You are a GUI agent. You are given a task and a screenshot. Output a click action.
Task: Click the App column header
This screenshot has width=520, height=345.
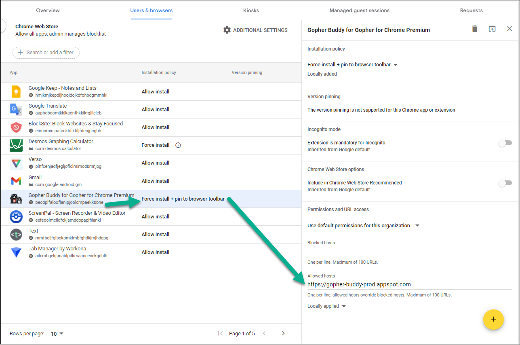(x=14, y=73)
